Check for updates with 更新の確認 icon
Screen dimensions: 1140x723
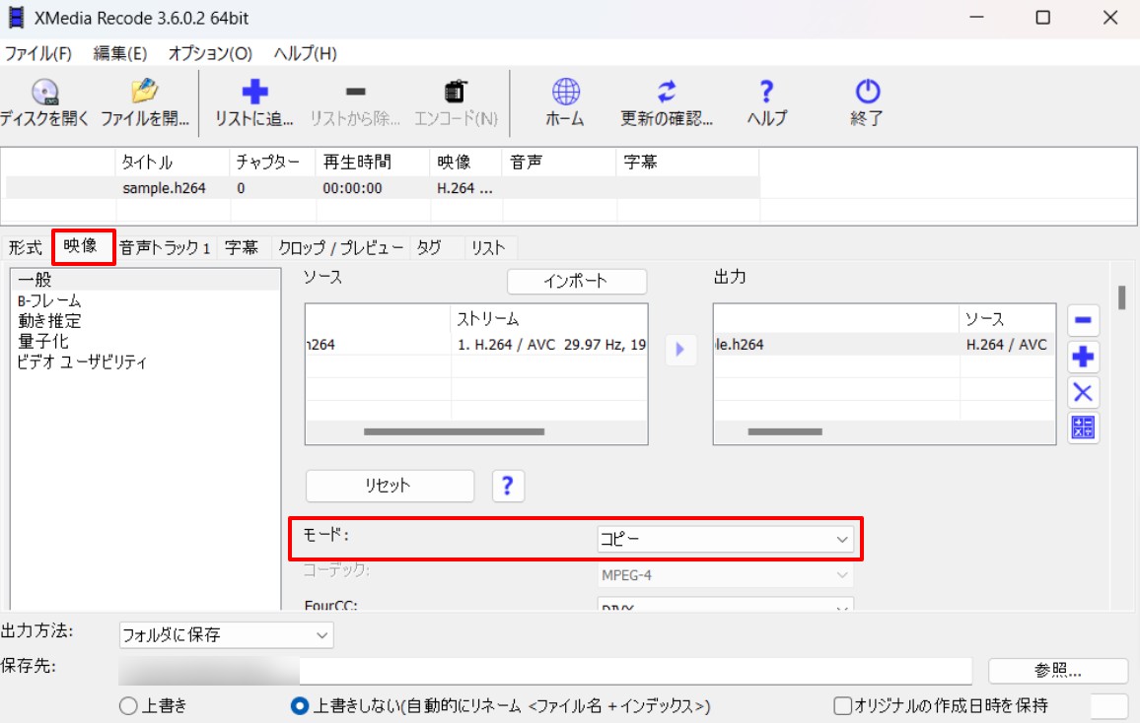click(x=666, y=92)
